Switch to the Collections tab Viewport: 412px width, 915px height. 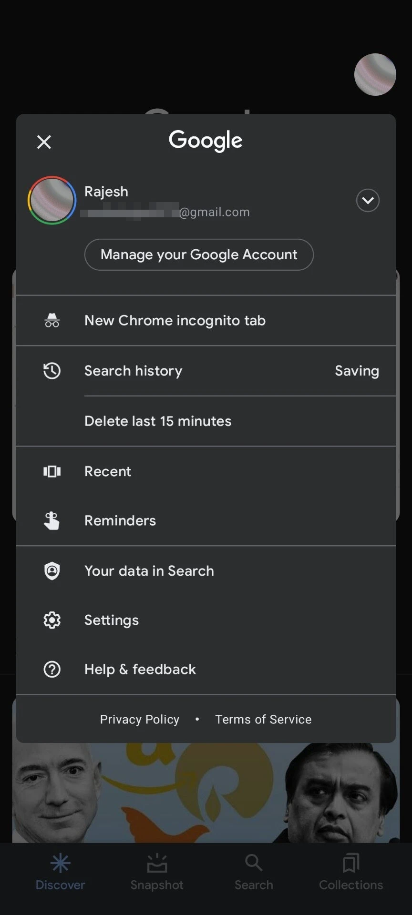click(x=351, y=872)
